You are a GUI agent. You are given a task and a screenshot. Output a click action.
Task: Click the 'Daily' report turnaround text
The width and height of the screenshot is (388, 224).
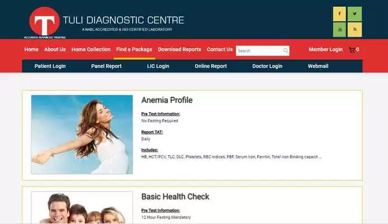[x=146, y=139]
